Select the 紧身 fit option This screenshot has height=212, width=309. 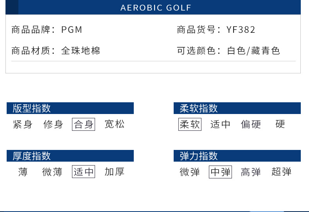tap(23, 125)
